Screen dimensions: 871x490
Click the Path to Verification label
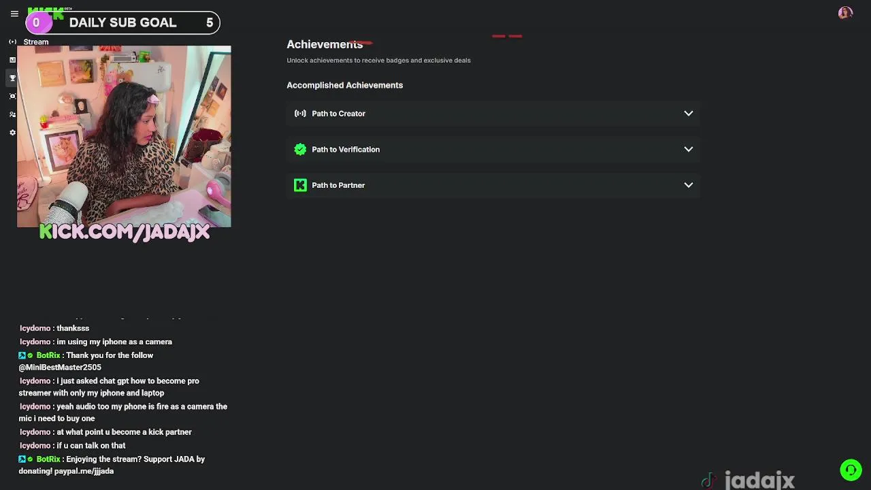[x=346, y=149]
